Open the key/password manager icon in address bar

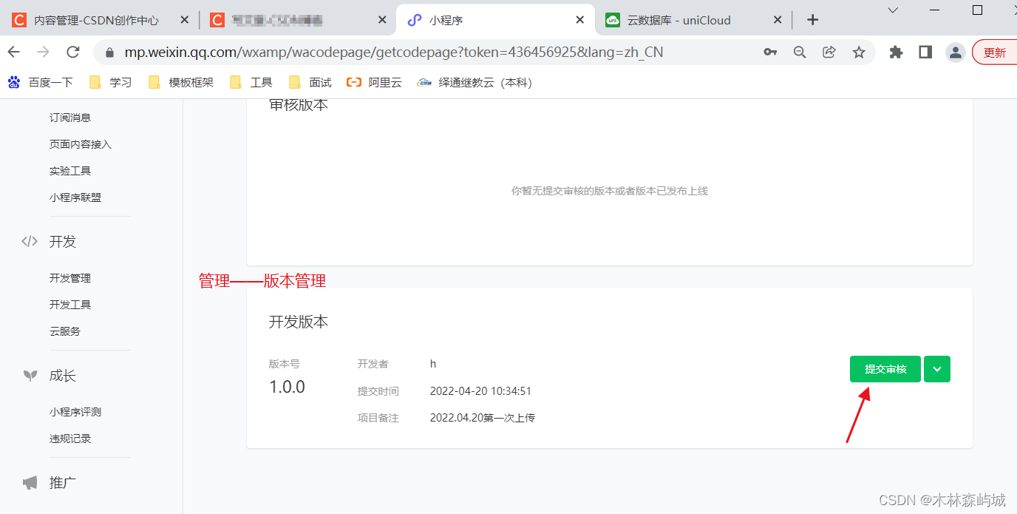coord(770,53)
